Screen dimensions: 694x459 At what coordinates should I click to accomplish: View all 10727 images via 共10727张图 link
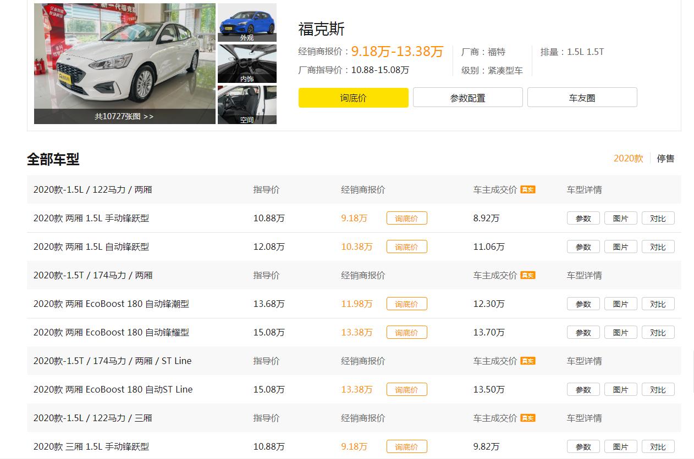point(124,116)
